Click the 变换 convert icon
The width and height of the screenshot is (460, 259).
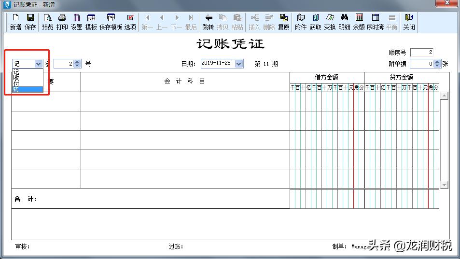(330, 22)
